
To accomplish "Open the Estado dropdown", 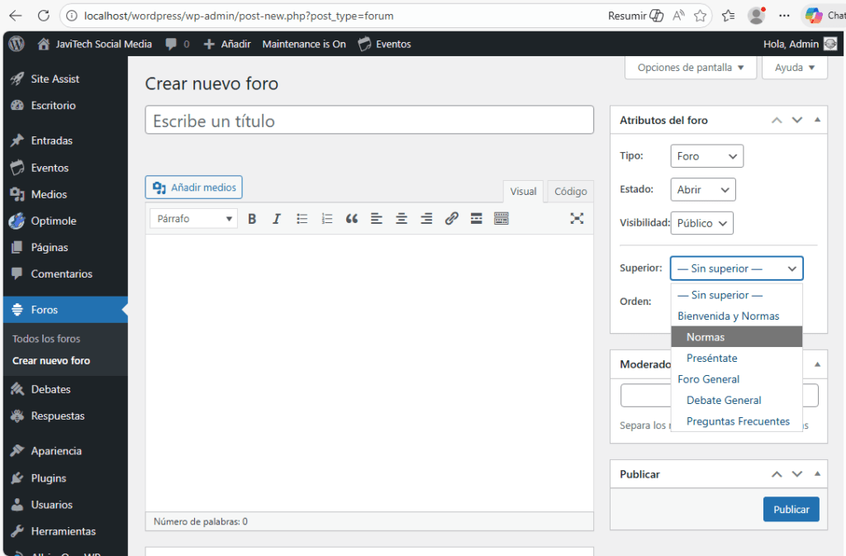I will coord(702,190).
